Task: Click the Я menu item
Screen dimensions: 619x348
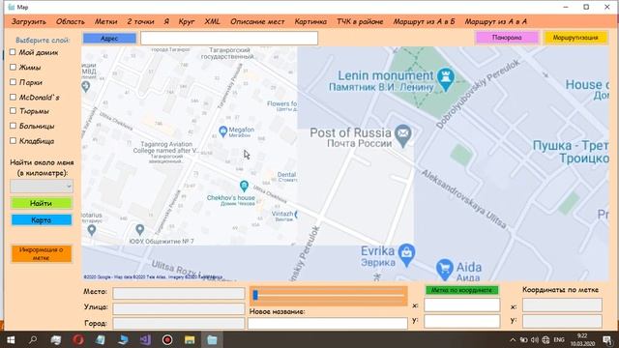Action: pyautogui.click(x=166, y=21)
